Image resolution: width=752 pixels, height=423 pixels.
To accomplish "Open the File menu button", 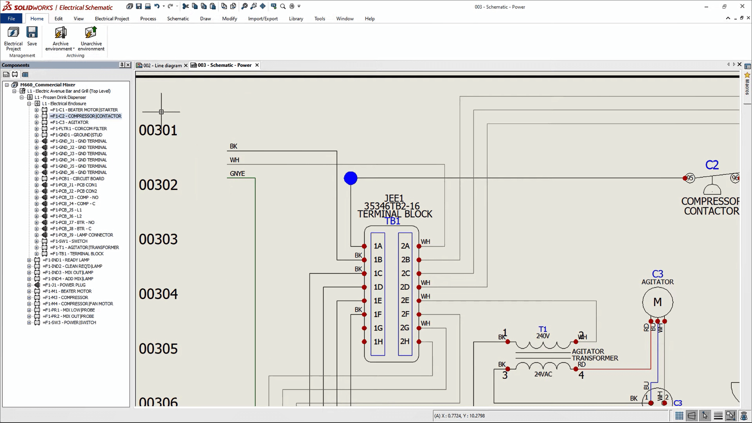I will click(11, 18).
